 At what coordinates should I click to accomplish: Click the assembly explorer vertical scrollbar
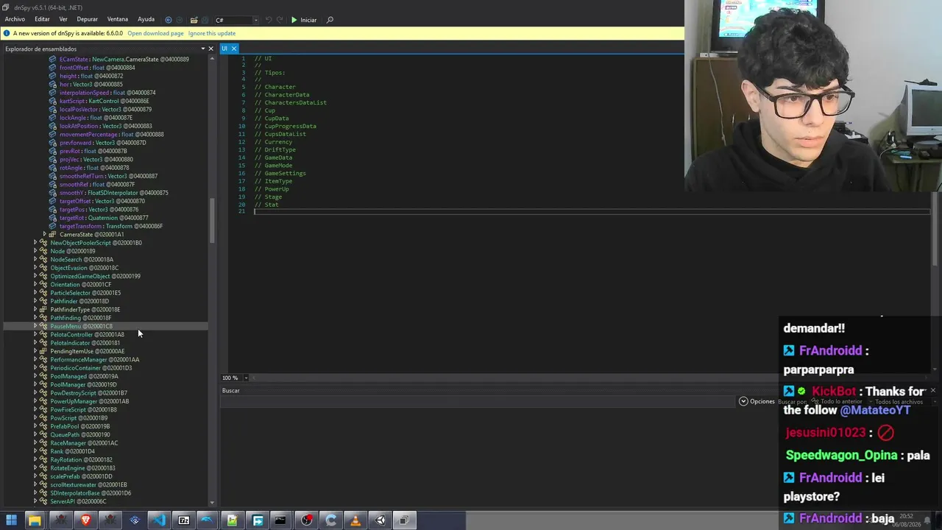click(212, 221)
